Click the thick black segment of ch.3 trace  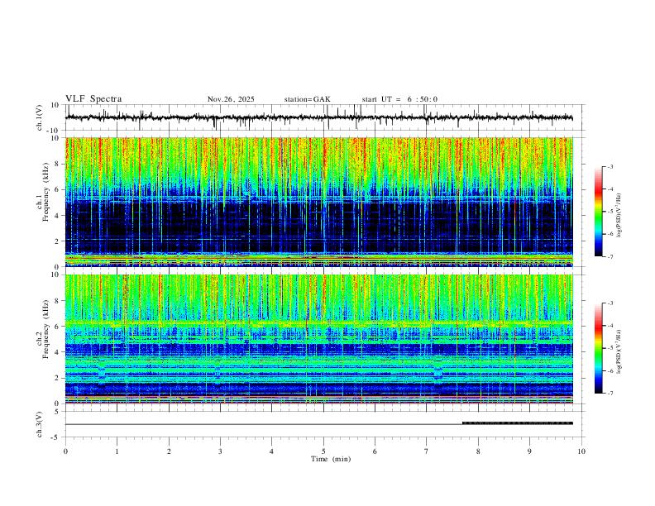(x=518, y=423)
